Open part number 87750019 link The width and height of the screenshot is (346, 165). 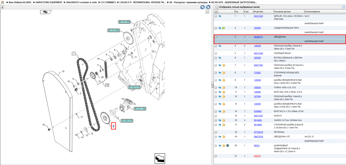click(258, 132)
